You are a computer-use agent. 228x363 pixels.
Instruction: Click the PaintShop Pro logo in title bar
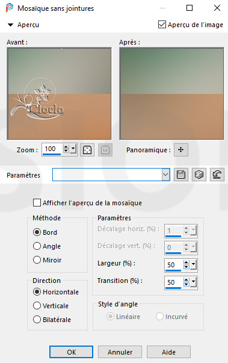pyautogui.click(x=10, y=8)
